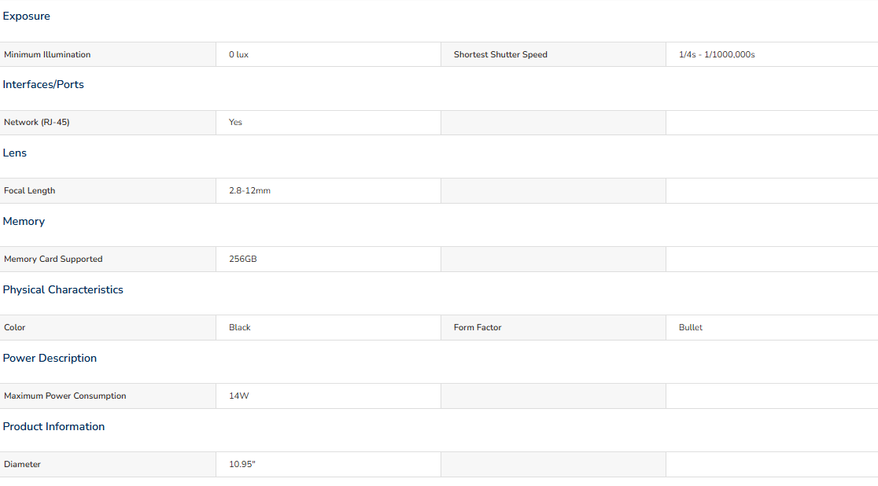Screen dimensions: 878x486
Task: Click the 10.95" diameter value
Action: click(242, 464)
